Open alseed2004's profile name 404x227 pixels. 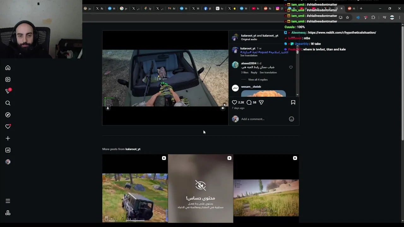[x=249, y=63]
